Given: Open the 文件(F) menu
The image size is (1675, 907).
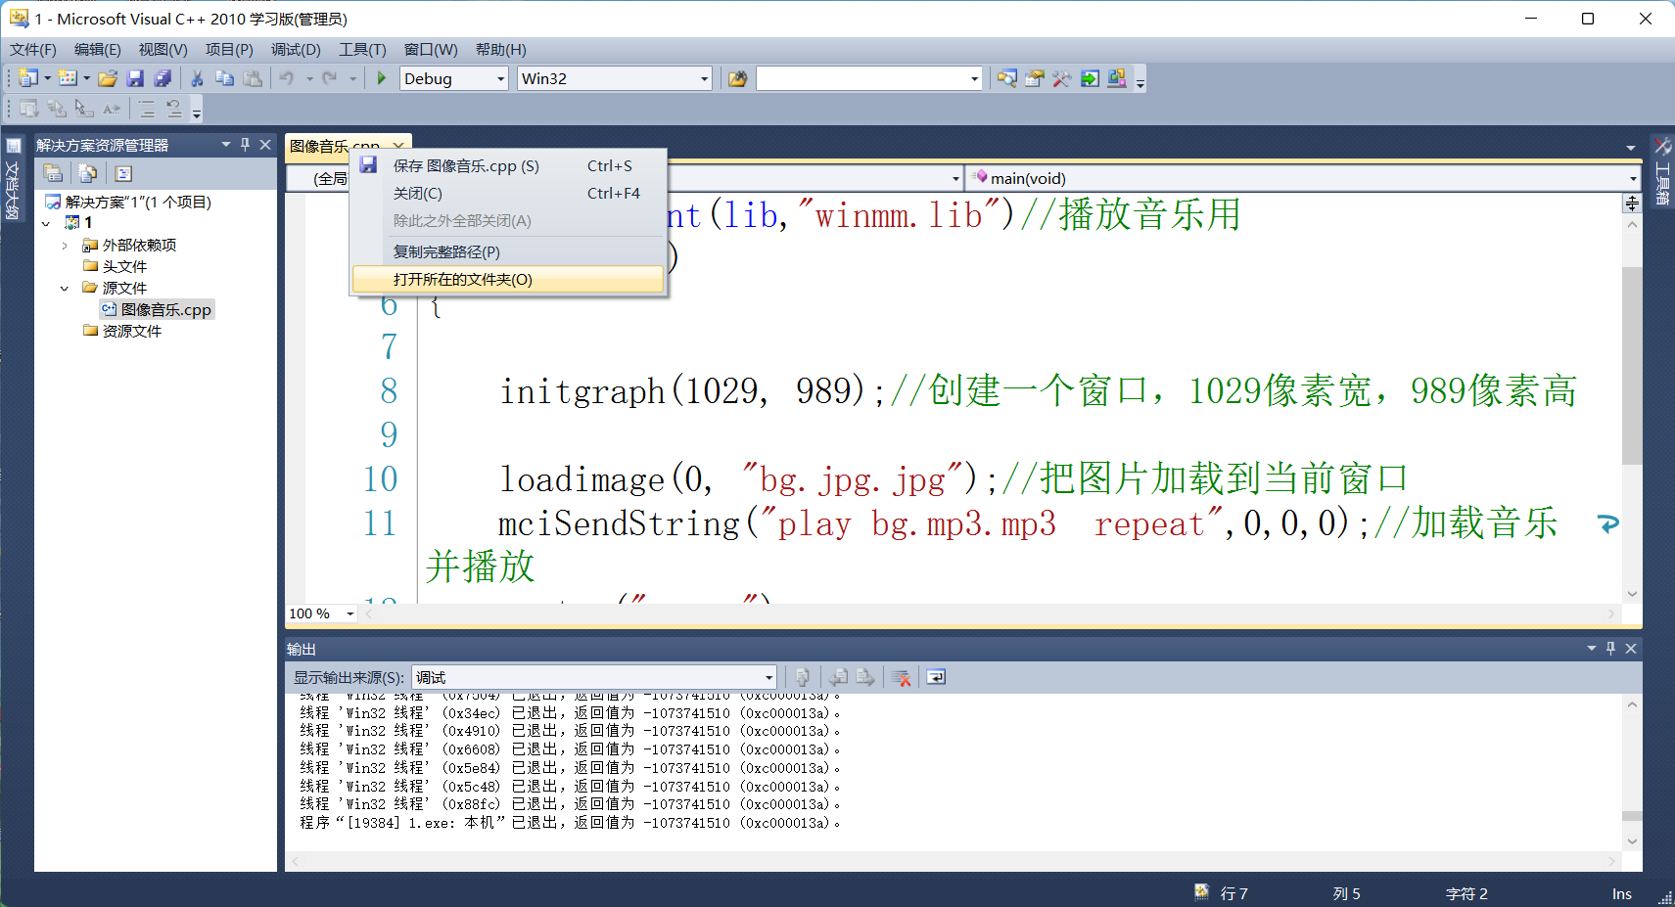Looking at the screenshot, I should point(33,50).
